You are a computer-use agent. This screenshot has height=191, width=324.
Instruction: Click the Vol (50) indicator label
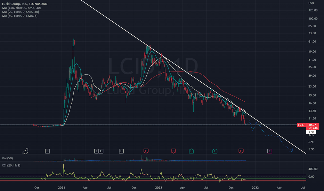7,158
